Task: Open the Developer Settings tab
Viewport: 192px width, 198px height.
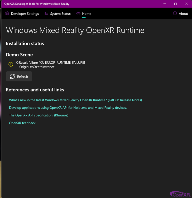Action: [22, 14]
